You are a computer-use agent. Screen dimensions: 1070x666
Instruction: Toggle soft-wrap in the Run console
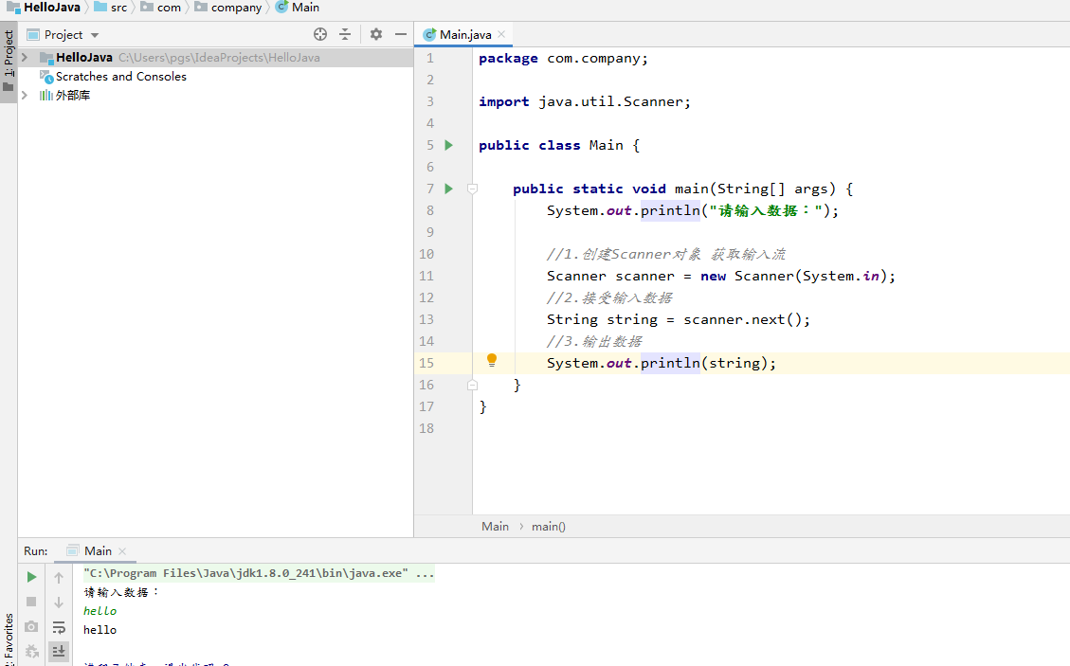tap(59, 627)
